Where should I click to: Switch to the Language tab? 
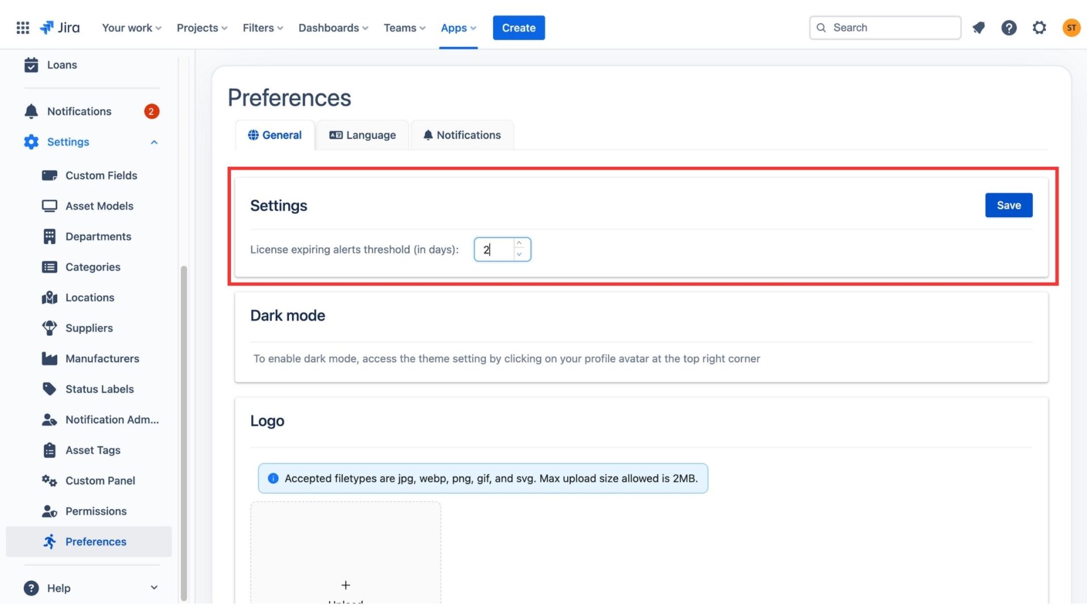pyautogui.click(x=362, y=135)
